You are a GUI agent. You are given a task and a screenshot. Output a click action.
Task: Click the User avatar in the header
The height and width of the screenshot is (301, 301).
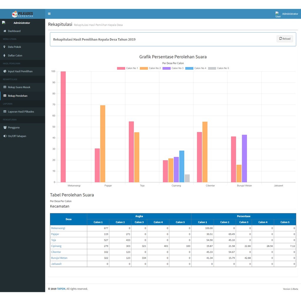278,14
